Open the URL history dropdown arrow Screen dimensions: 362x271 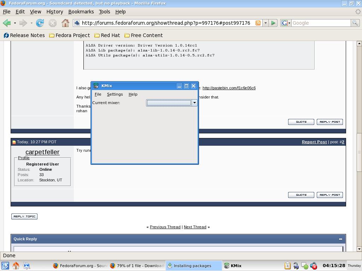(x=265, y=23)
